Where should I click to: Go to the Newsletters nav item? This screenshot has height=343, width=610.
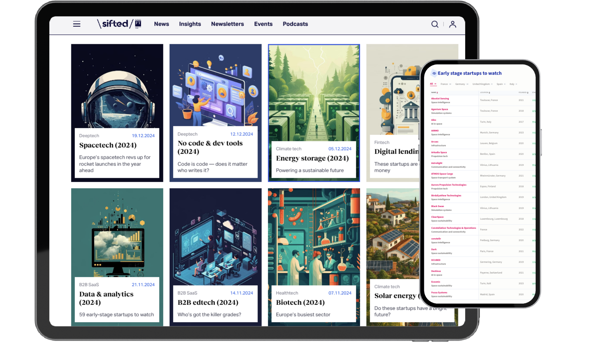tap(227, 24)
